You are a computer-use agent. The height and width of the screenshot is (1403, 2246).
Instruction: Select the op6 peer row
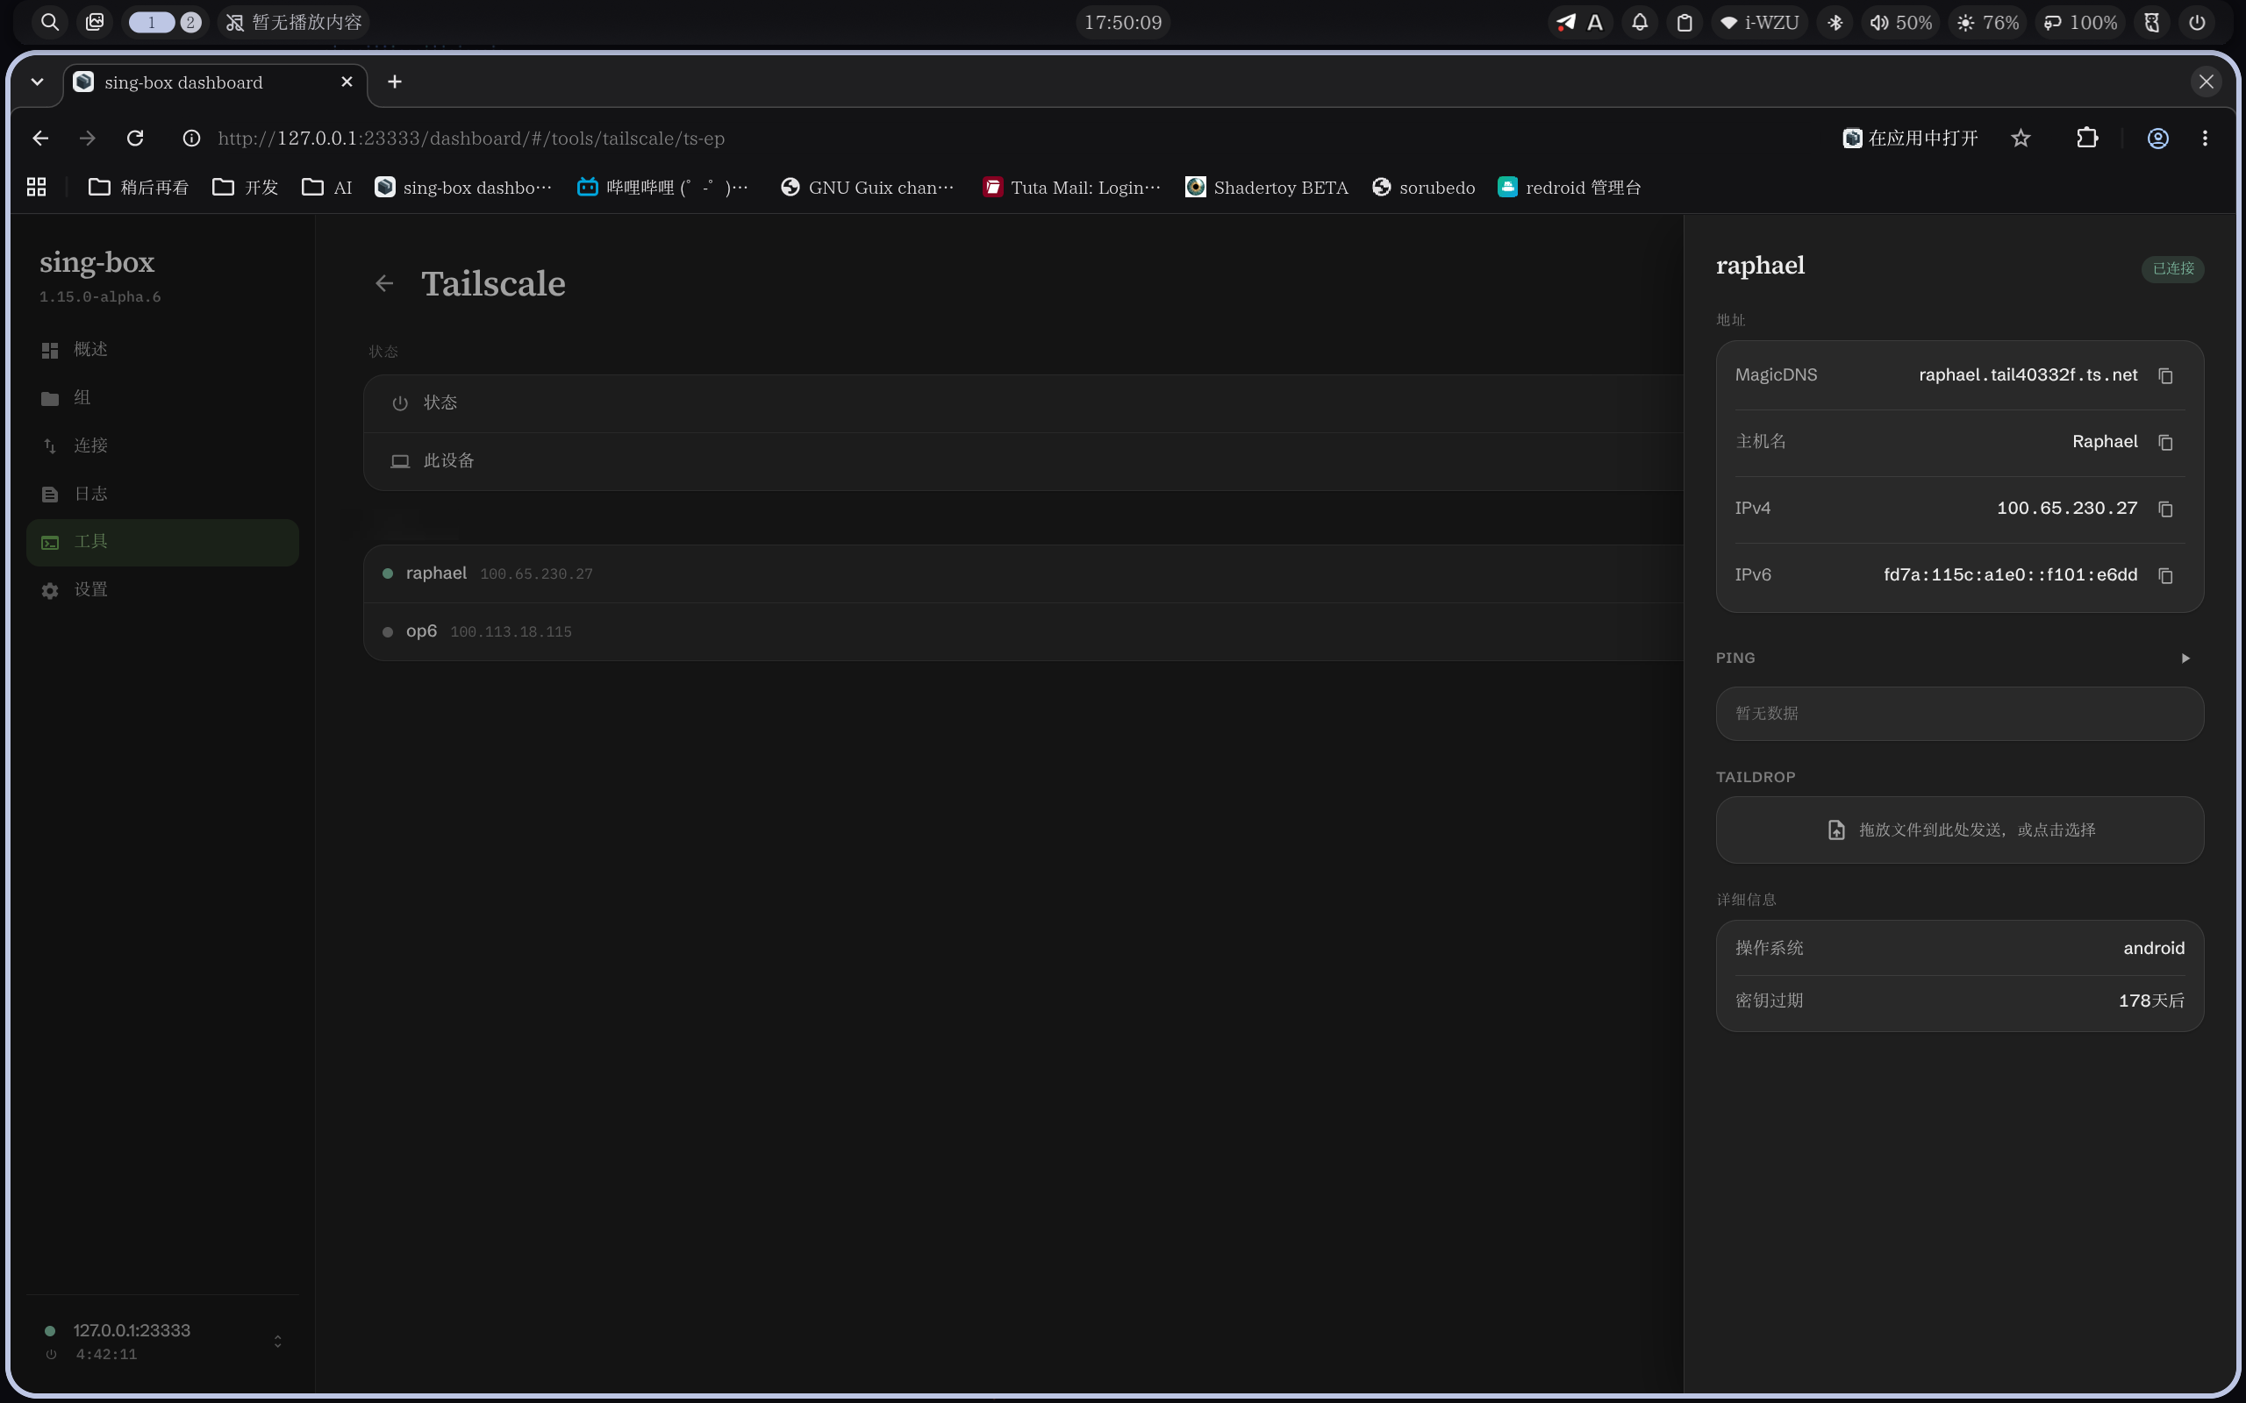click(x=1023, y=632)
